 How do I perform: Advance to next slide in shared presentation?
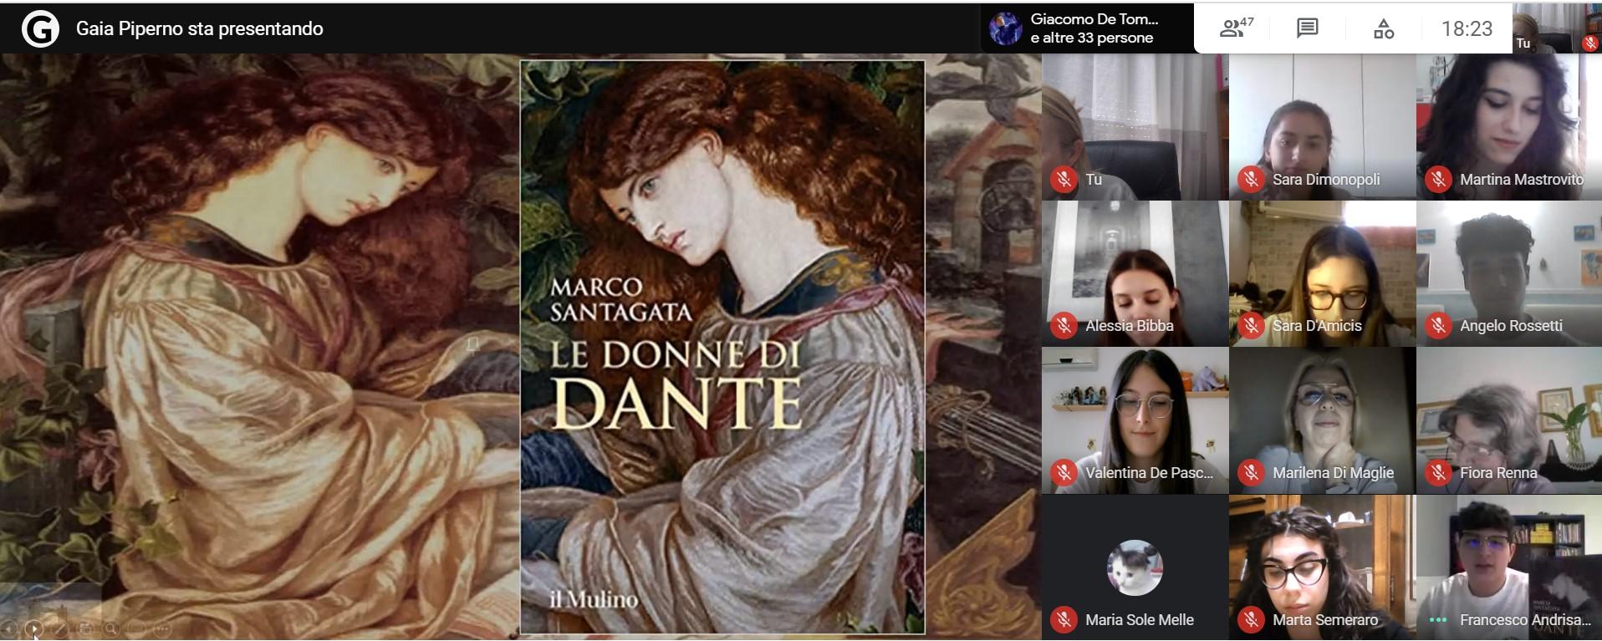pyautogui.click(x=34, y=628)
